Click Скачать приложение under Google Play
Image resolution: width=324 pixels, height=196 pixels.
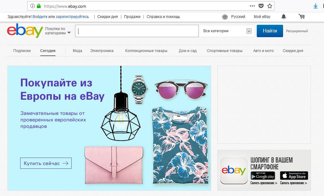(x=264, y=183)
